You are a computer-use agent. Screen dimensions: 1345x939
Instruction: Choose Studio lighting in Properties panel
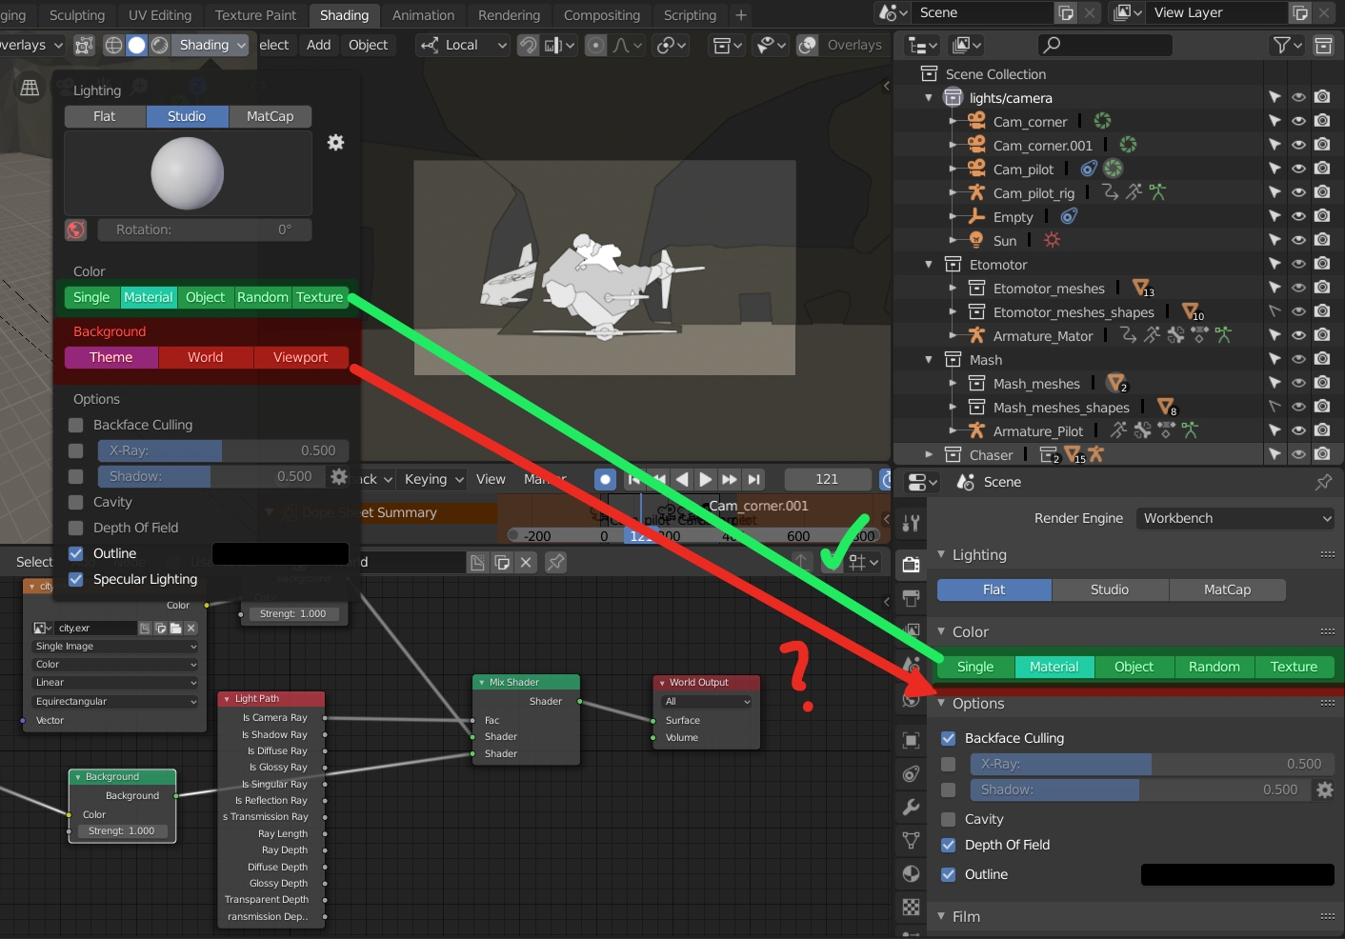tap(1110, 589)
